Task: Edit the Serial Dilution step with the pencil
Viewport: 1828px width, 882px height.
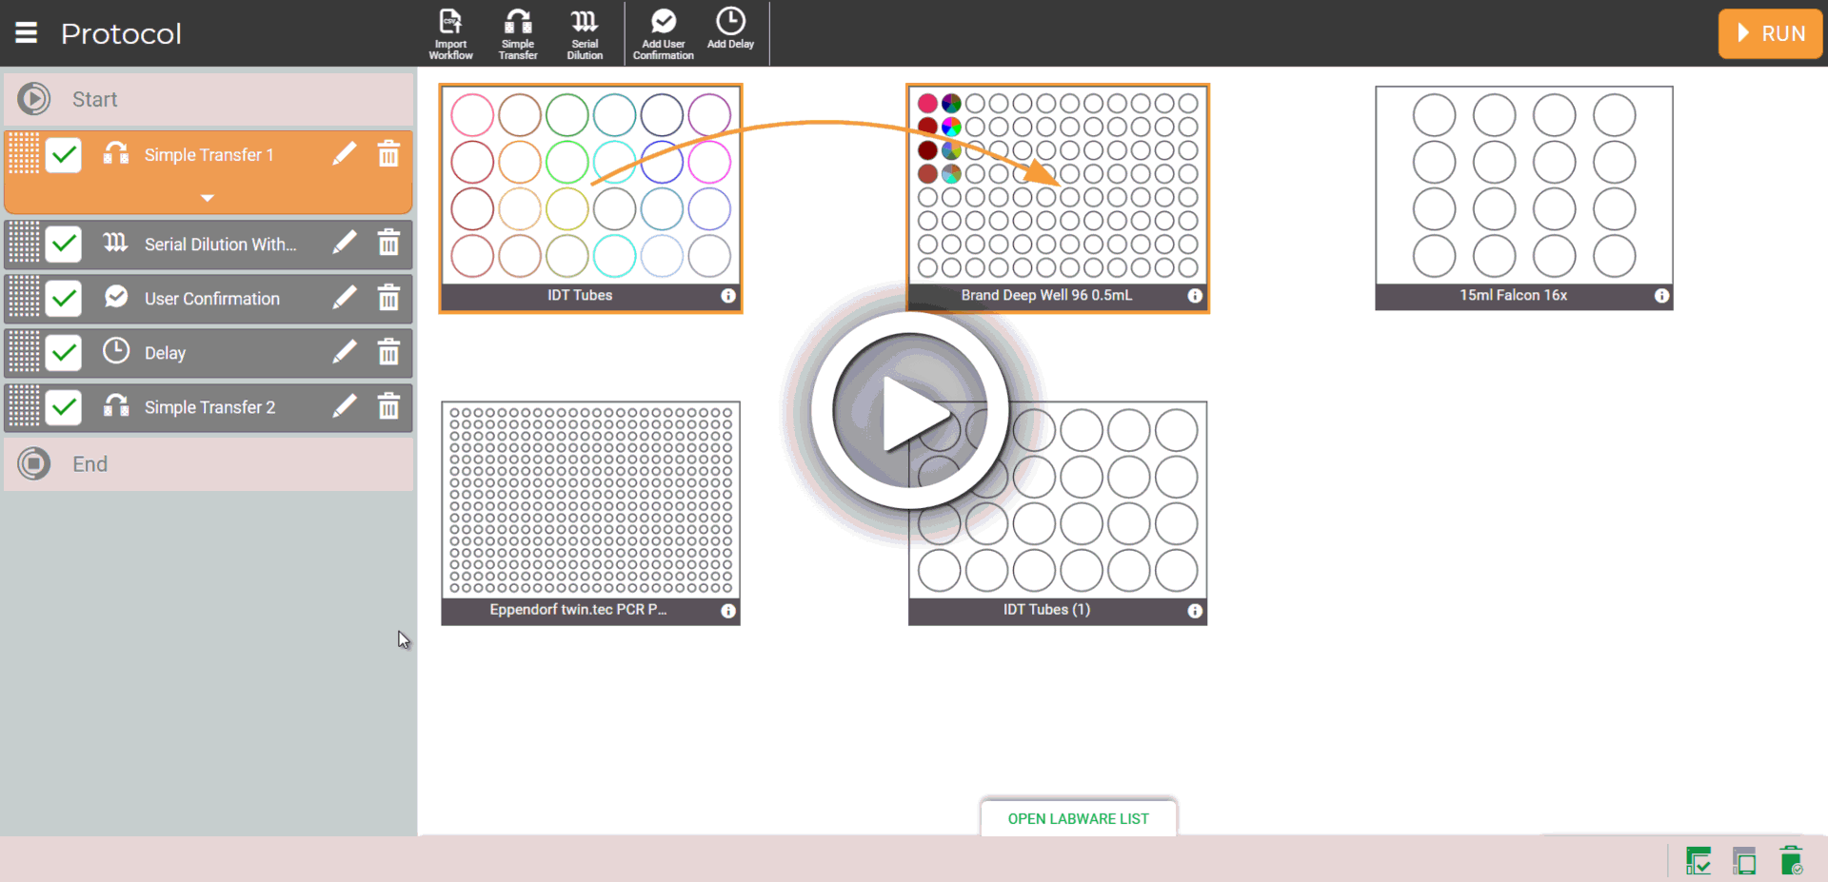Action: 345,244
